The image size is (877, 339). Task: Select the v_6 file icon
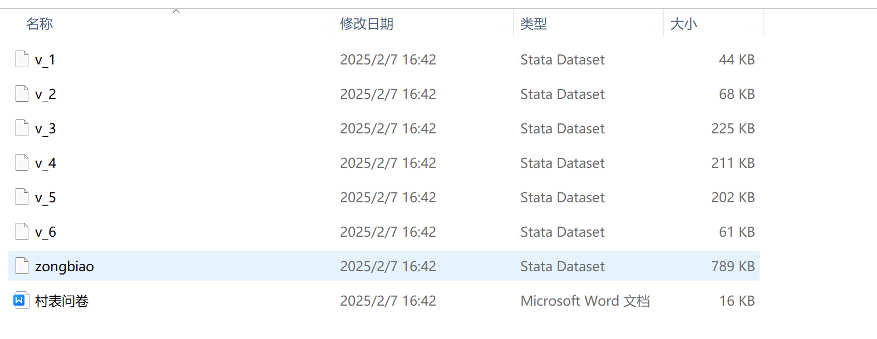click(x=22, y=231)
